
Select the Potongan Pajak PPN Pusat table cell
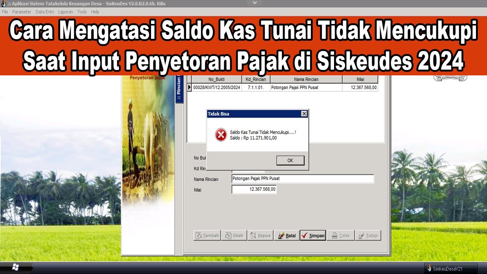click(x=306, y=88)
